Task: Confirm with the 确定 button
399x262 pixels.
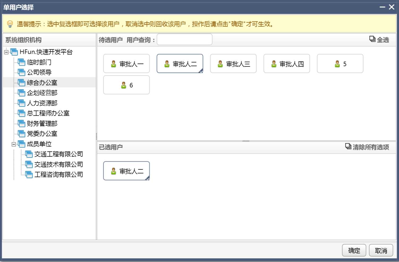Action: click(354, 250)
